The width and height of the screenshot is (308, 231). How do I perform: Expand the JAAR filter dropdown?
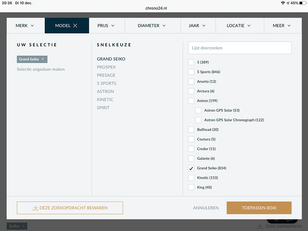coord(197,25)
